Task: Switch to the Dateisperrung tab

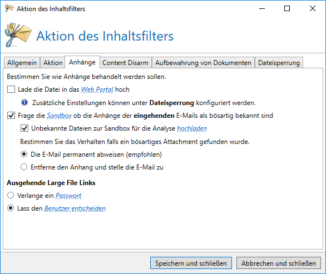Action: coord(279,63)
